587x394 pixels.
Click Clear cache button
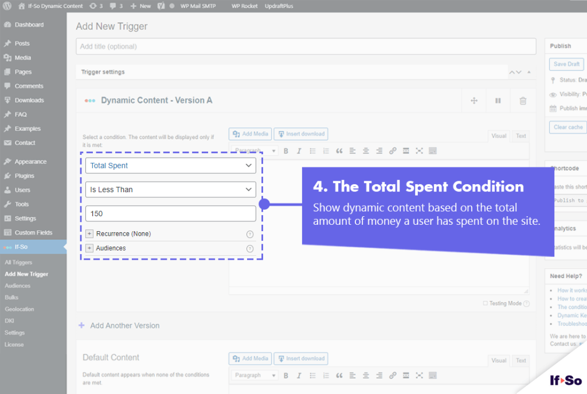pos(568,127)
